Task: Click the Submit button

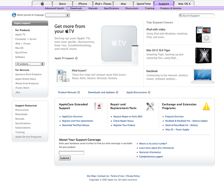Action: click(x=65, y=158)
